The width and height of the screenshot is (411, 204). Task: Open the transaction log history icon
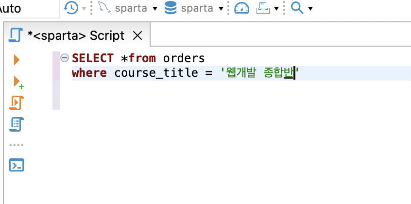[x=71, y=8]
